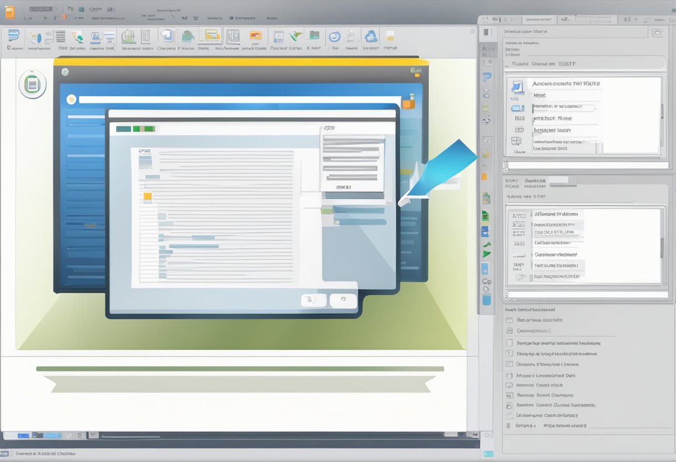
Task: Open the blue cloud ribbon icon
Action: pos(370,37)
